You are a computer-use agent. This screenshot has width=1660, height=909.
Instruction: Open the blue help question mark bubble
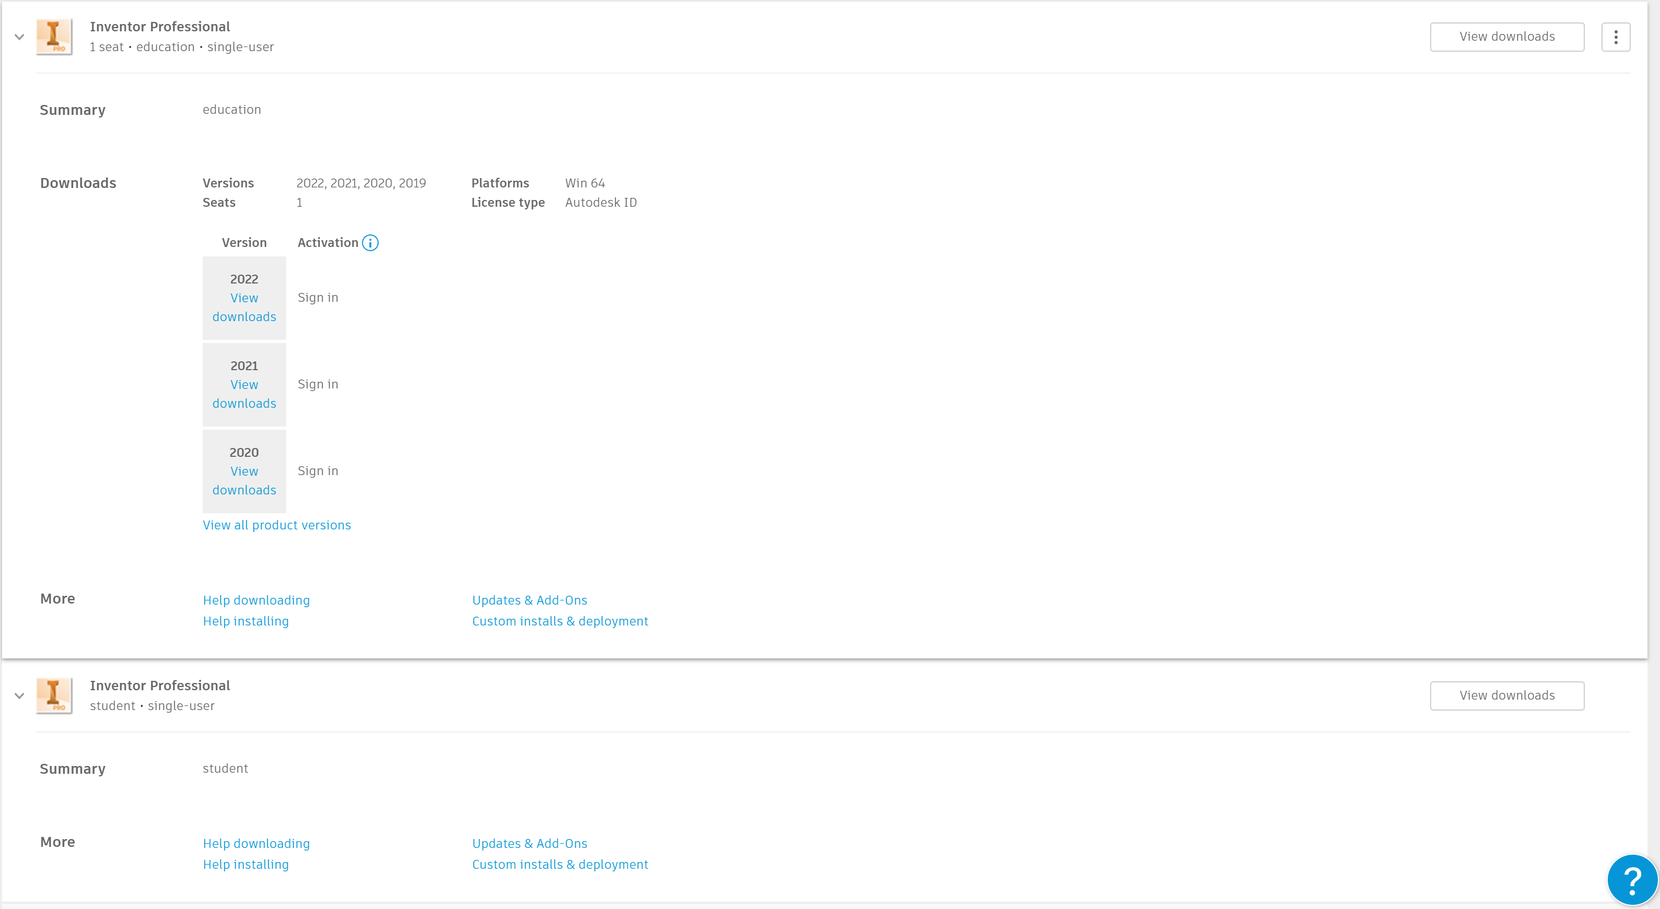[x=1632, y=880]
